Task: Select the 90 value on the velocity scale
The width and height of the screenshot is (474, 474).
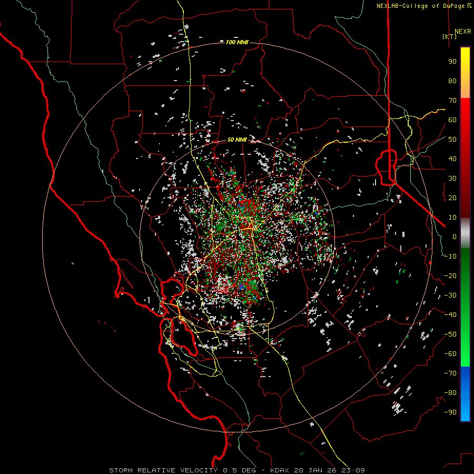Action: [x=452, y=62]
